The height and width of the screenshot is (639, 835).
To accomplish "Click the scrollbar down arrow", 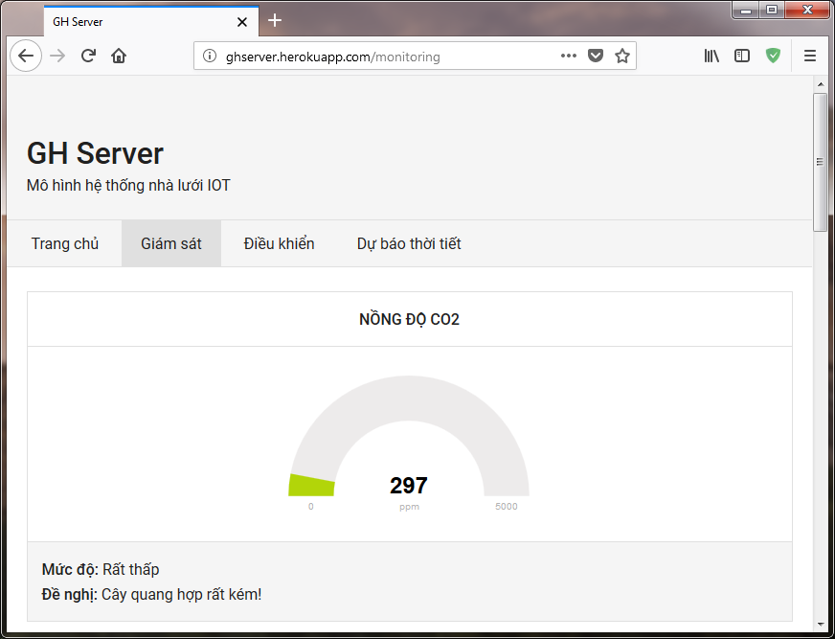I will 820,624.
